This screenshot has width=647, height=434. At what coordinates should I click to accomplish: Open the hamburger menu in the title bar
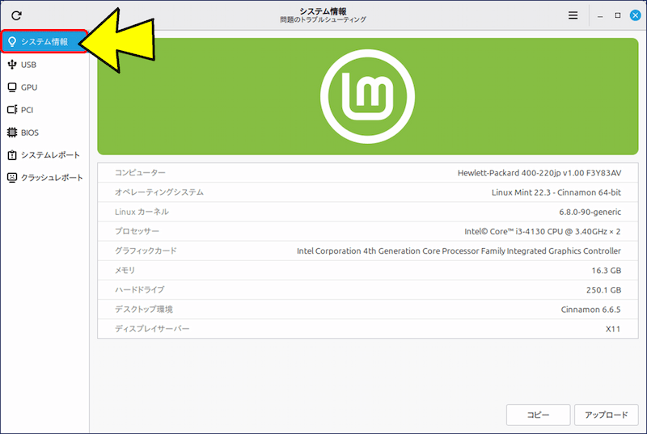[573, 15]
